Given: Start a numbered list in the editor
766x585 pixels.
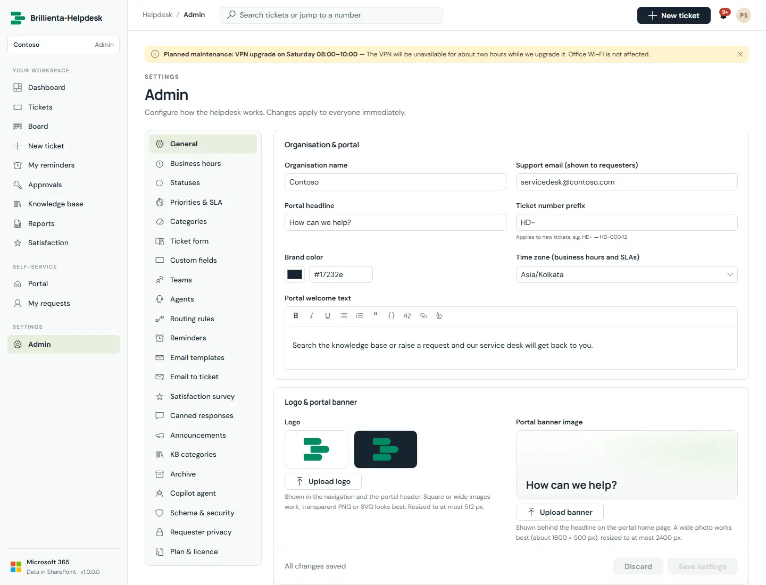Looking at the screenshot, I should pyautogui.click(x=360, y=315).
